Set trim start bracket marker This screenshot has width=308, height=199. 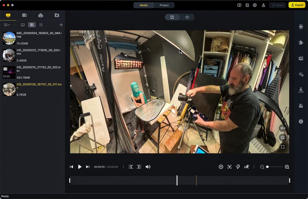pos(131,167)
